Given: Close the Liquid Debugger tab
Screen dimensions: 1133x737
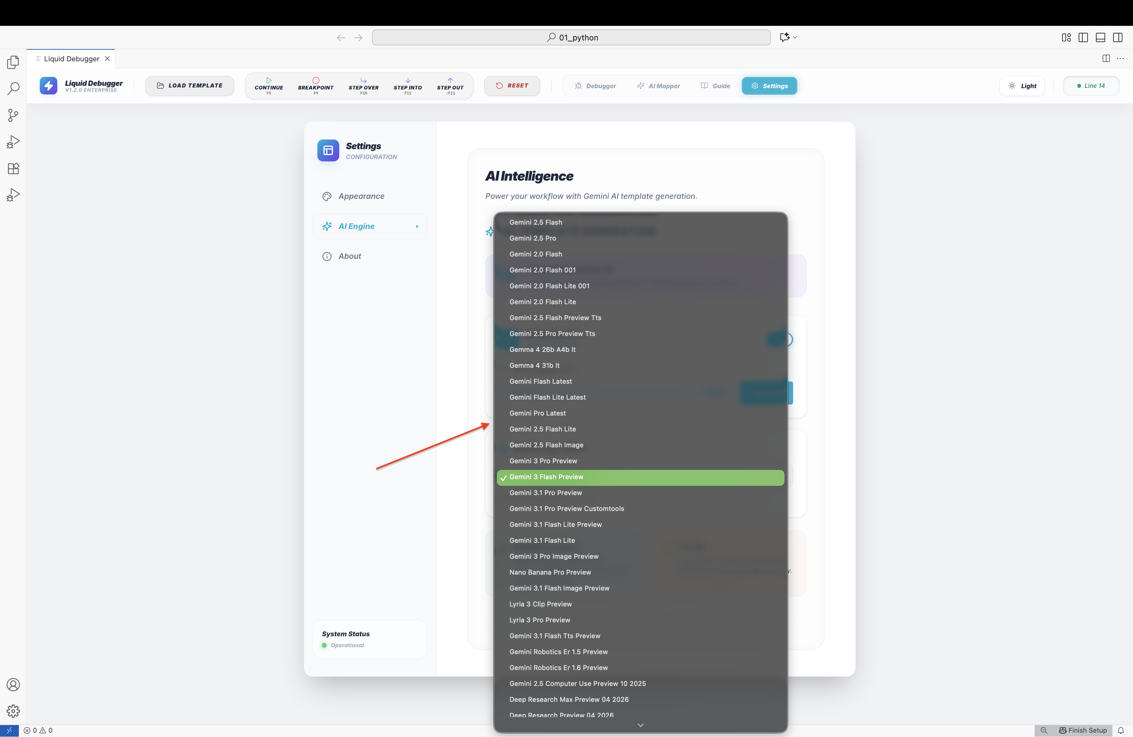Looking at the screenshot, I should pyautogui.click(x=108, y=59).
